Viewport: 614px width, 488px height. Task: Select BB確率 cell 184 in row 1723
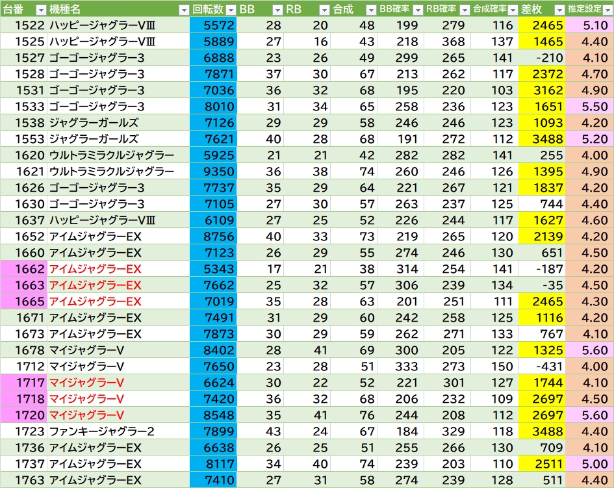[401, 431]
